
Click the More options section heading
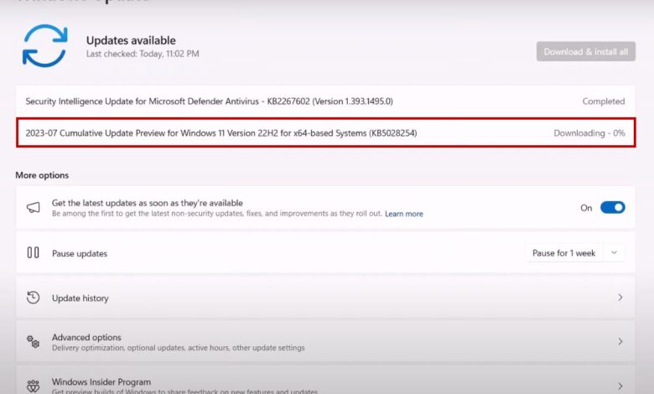point(42,175)
